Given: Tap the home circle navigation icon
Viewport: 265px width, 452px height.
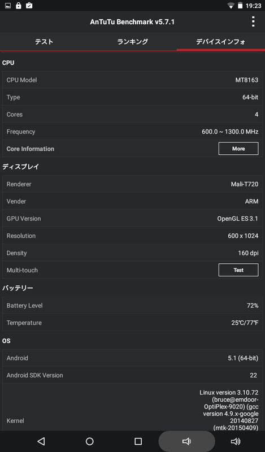Looking at the screenshot, I should click(x=90, y=441).
